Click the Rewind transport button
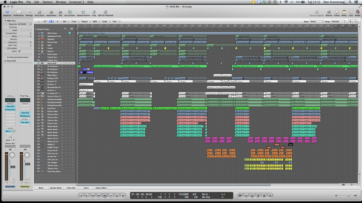362x203 pixels. [x=93, y=195]
